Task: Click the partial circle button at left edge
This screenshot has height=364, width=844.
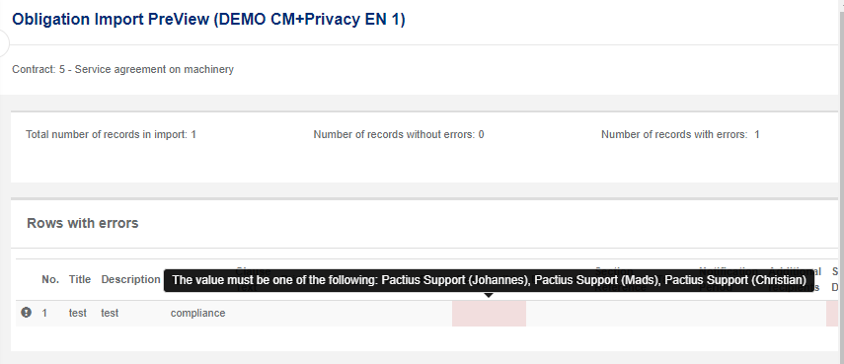Action: [4, 44]
